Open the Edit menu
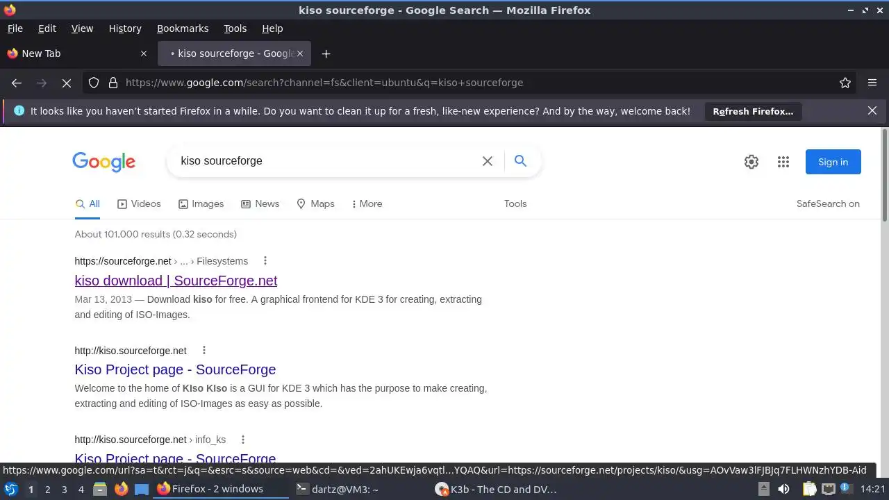 pos(47,28)
